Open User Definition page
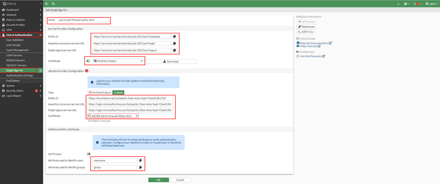440x184 pixels. pos(15,40)
